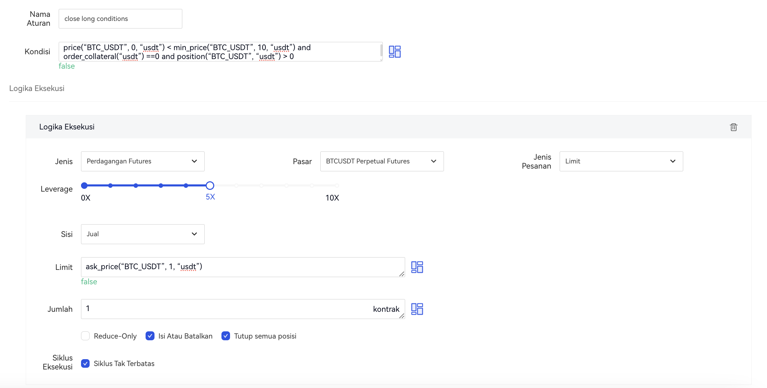Delete the Logika Eksekusi block via trash icon
Screen dimensions: 767x388
pos(733,127)
